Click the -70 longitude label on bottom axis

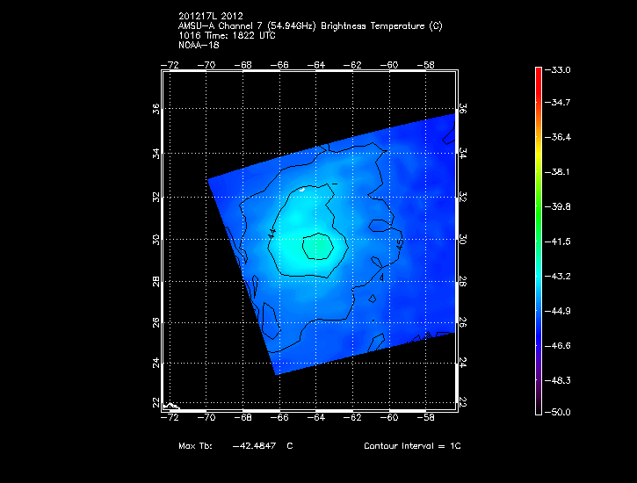click(208, 418)
